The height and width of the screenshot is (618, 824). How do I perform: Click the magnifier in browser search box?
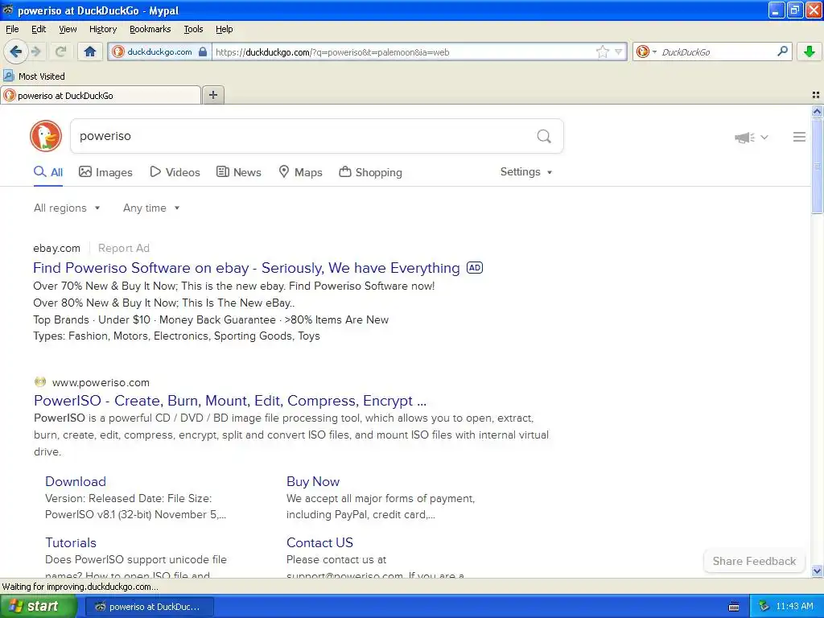782,51
